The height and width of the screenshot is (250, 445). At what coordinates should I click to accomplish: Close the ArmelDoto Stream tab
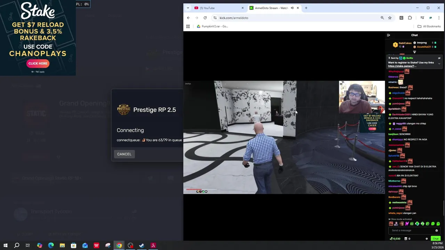click(x=298, y=8)
